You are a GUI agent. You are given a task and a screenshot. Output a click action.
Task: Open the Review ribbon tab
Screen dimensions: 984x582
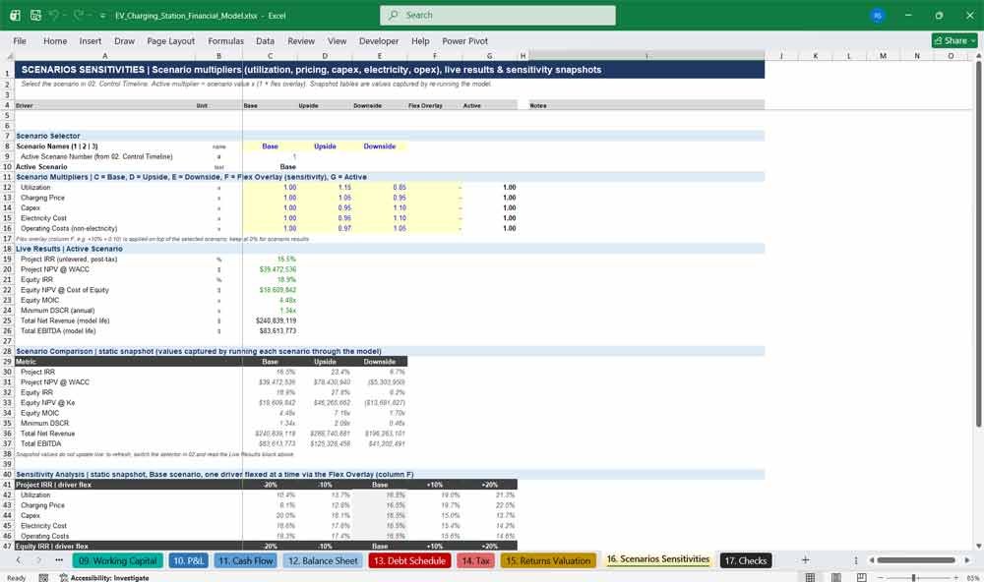[301, 40]
